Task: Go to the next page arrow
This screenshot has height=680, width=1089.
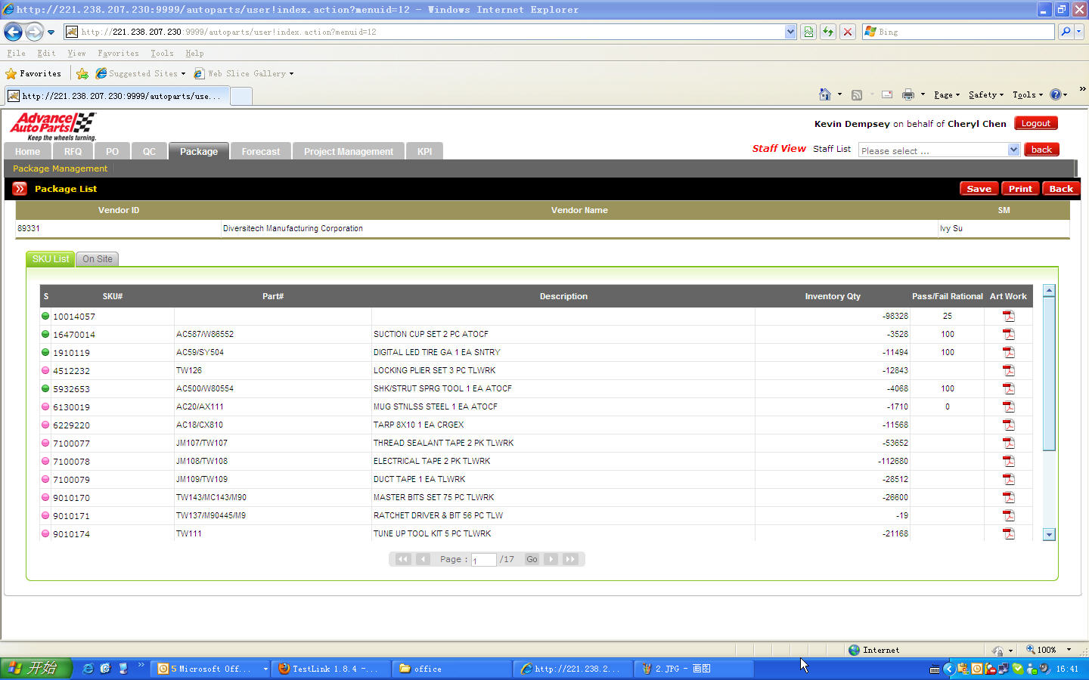Action: (551, 559)
